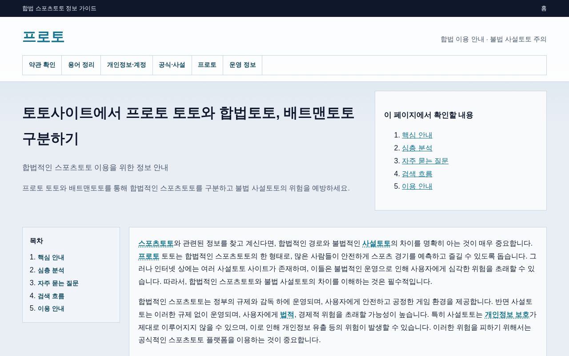Click the 목차 sidebar heading
Image resolution: width=569 pixels, height=356 pixels.
36,241
